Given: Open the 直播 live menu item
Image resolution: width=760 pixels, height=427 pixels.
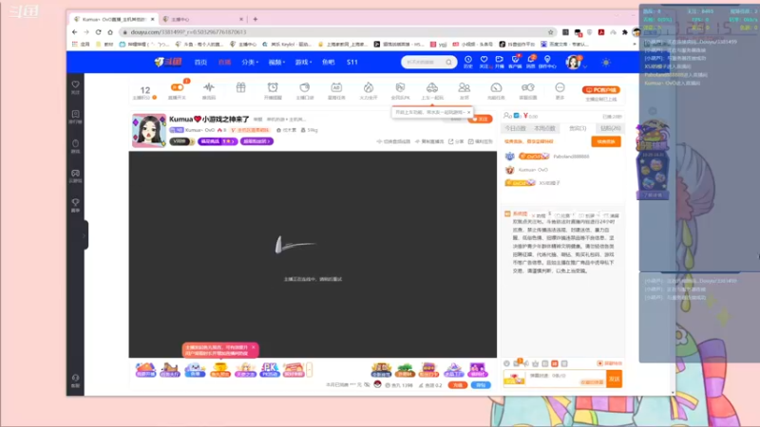Looking at the screenshot, I should click(224, 63).
